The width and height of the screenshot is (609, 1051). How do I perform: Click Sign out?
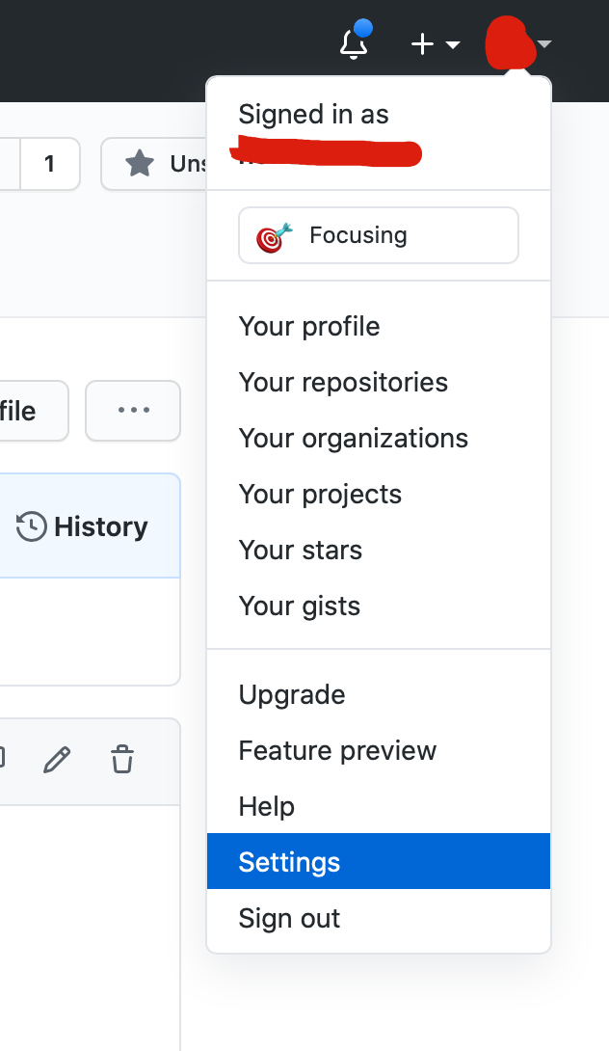click(x=289, y=918)
